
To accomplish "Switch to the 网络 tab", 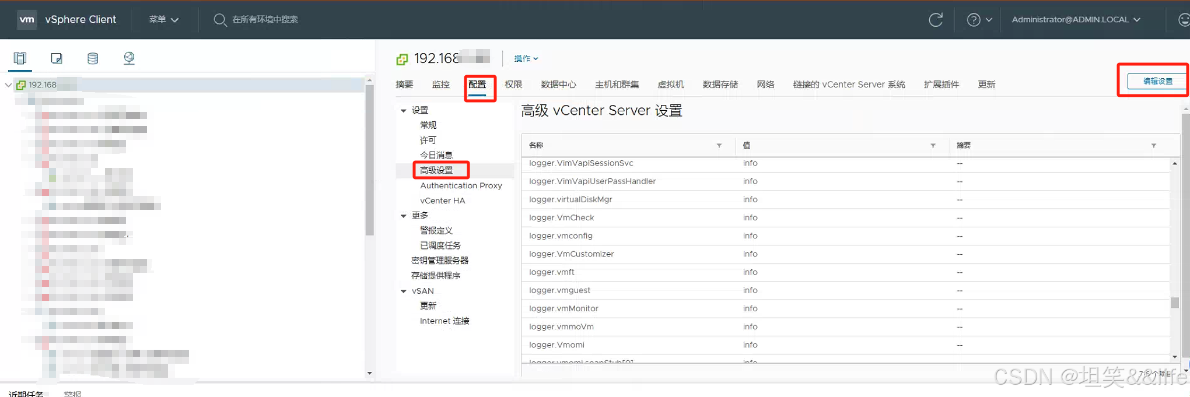I will coord(766,85).
